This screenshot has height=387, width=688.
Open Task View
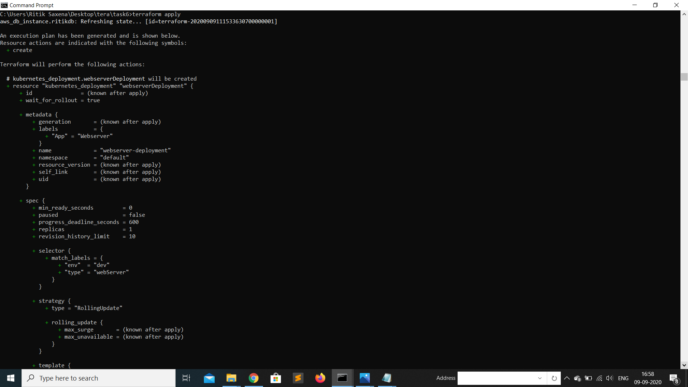[186, 378]
